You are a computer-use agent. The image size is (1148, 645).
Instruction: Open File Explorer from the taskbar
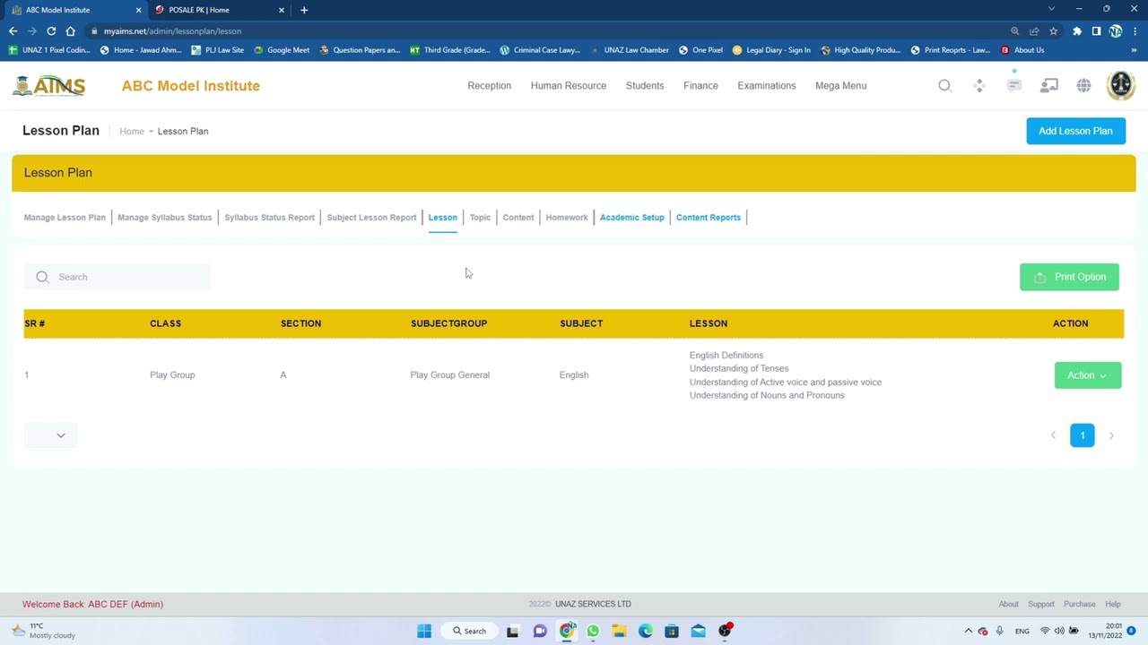[x=619, y=632]
